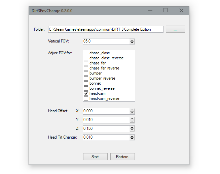The image size is (220, 174).
Task: Increase Head Offset Z value
Action: click(x=132, y=127)
